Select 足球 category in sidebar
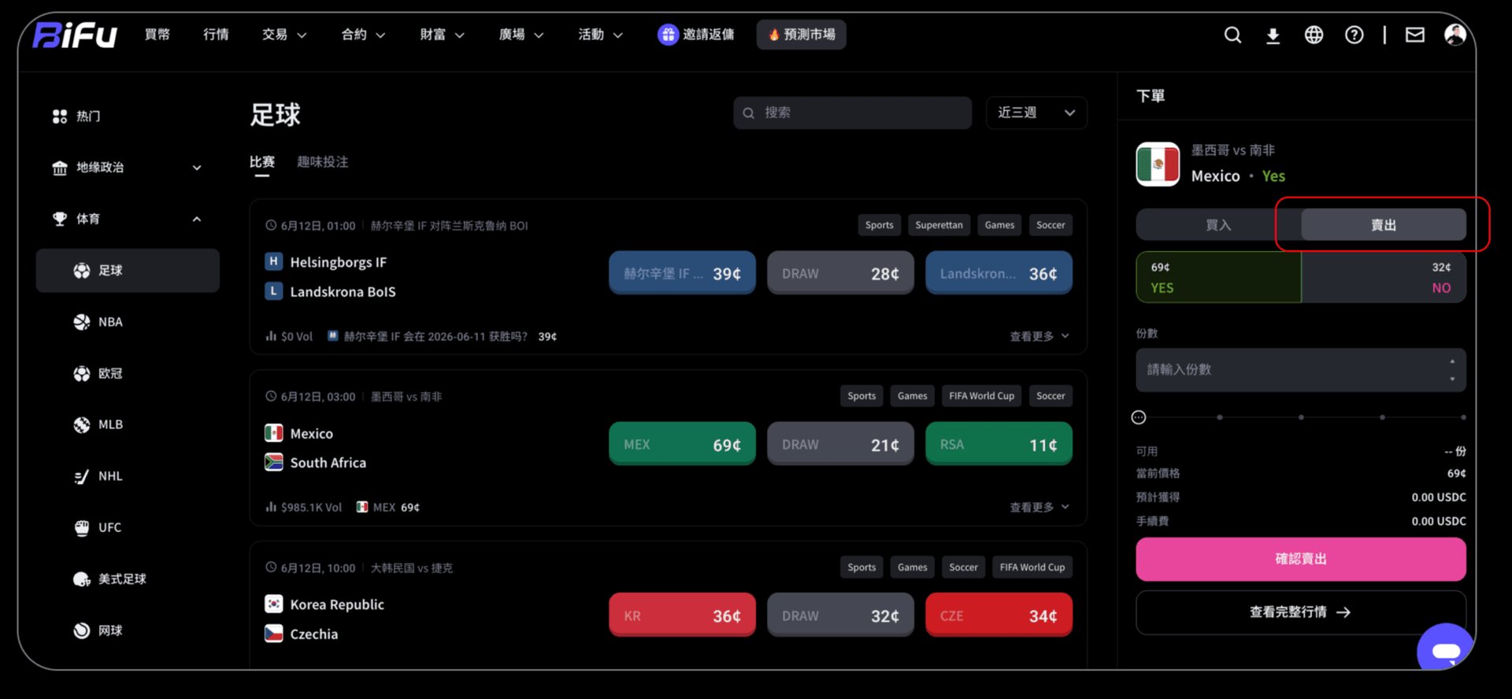1512x699 pixels. tap(128, 271)
